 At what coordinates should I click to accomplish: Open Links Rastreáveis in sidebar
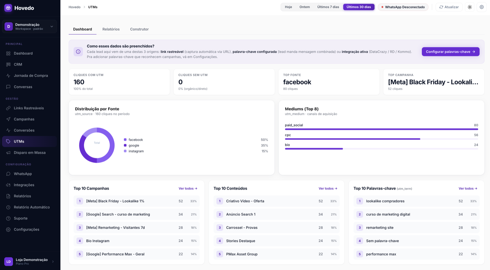point(29,108)
